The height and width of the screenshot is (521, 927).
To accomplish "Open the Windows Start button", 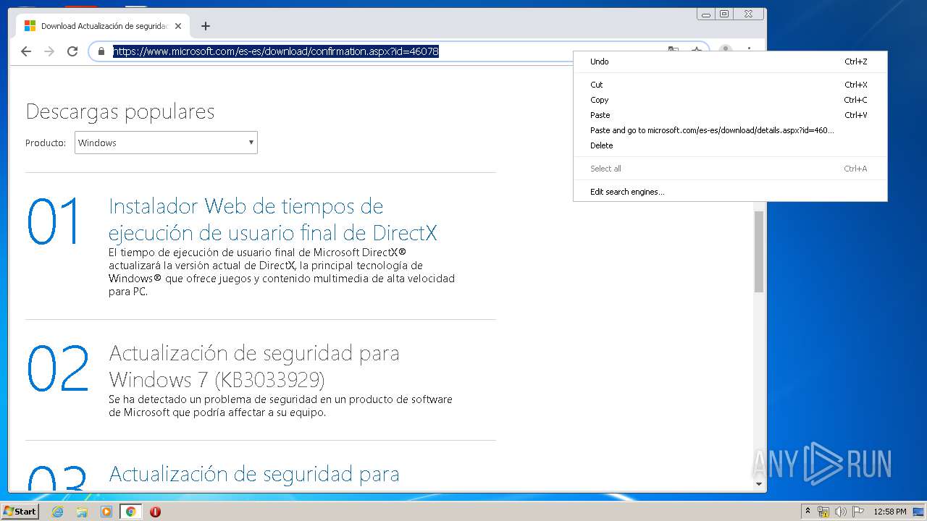I will pyautogui.click(x=20, y=511).
